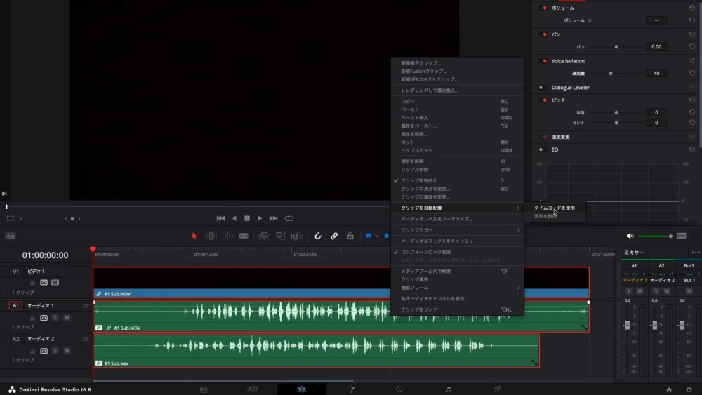Open the Fairlight page music note
Viewport: 702px width, 395px height.
pyautogui.click(x=448, y=389)
